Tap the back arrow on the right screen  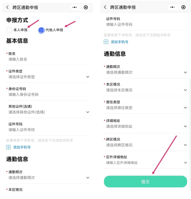(x=105, y=7)
